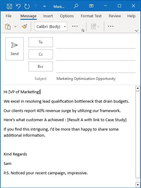Click the 'Our clients report 40% revenue surge' line
141x188 pixels.
pos(62,111)
